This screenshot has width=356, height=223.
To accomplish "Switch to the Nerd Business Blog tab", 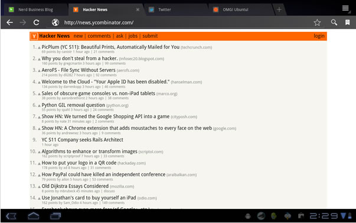I will pos(35,9).
